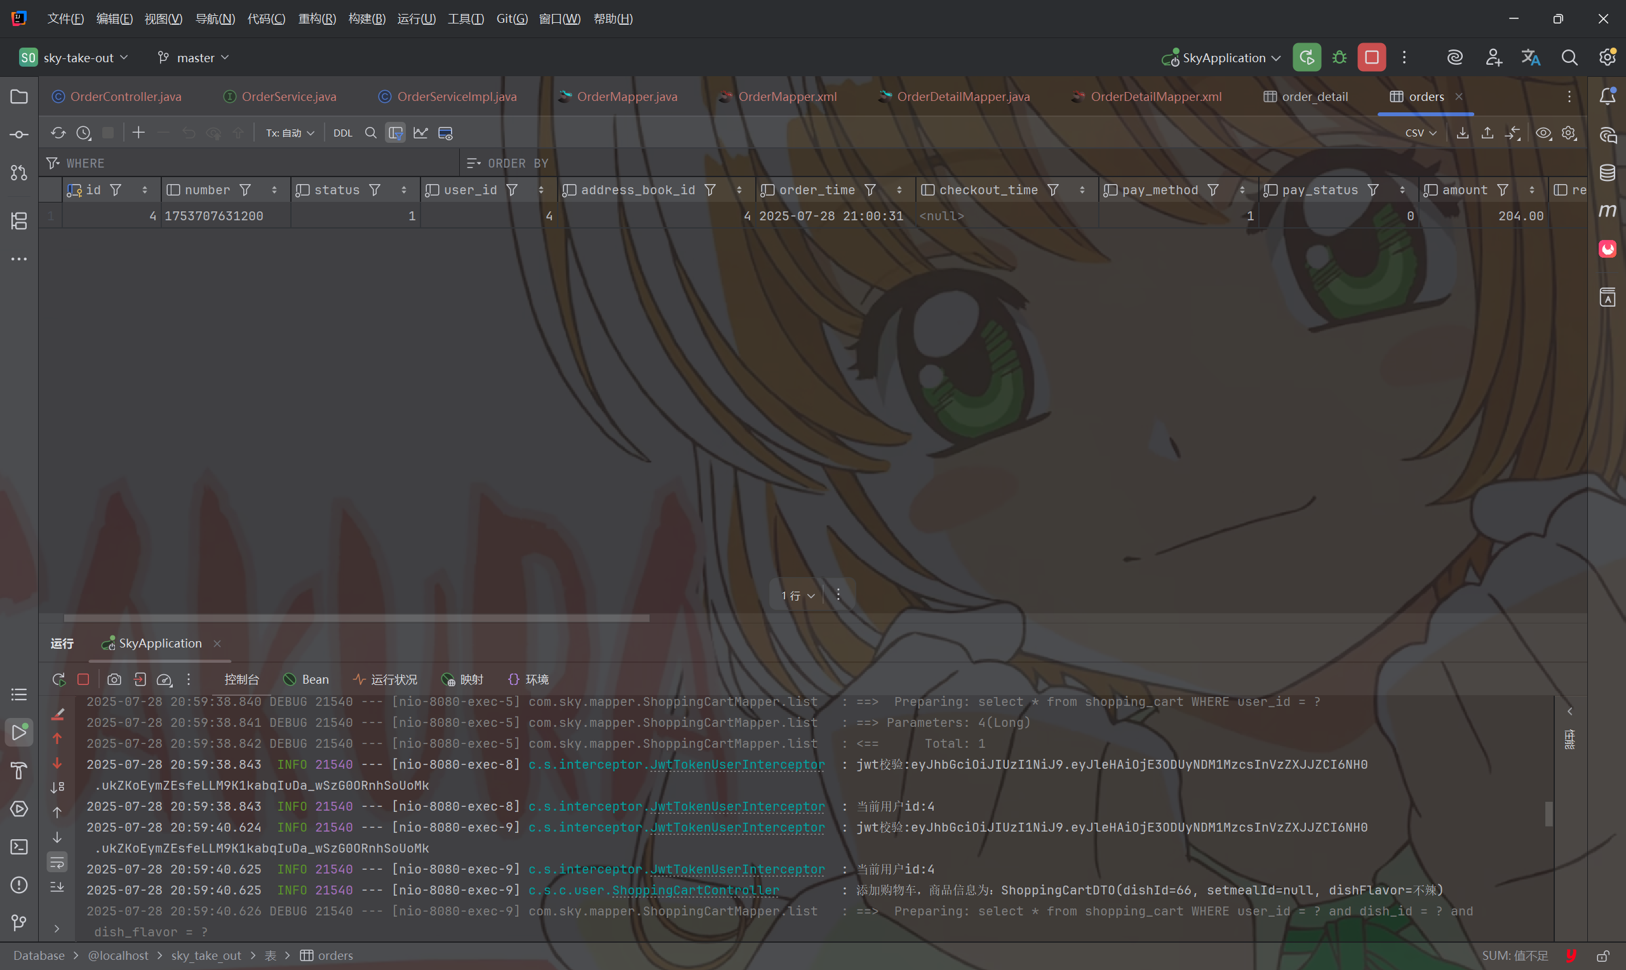Click the Maven sidebar icon

click(1607, 211)
